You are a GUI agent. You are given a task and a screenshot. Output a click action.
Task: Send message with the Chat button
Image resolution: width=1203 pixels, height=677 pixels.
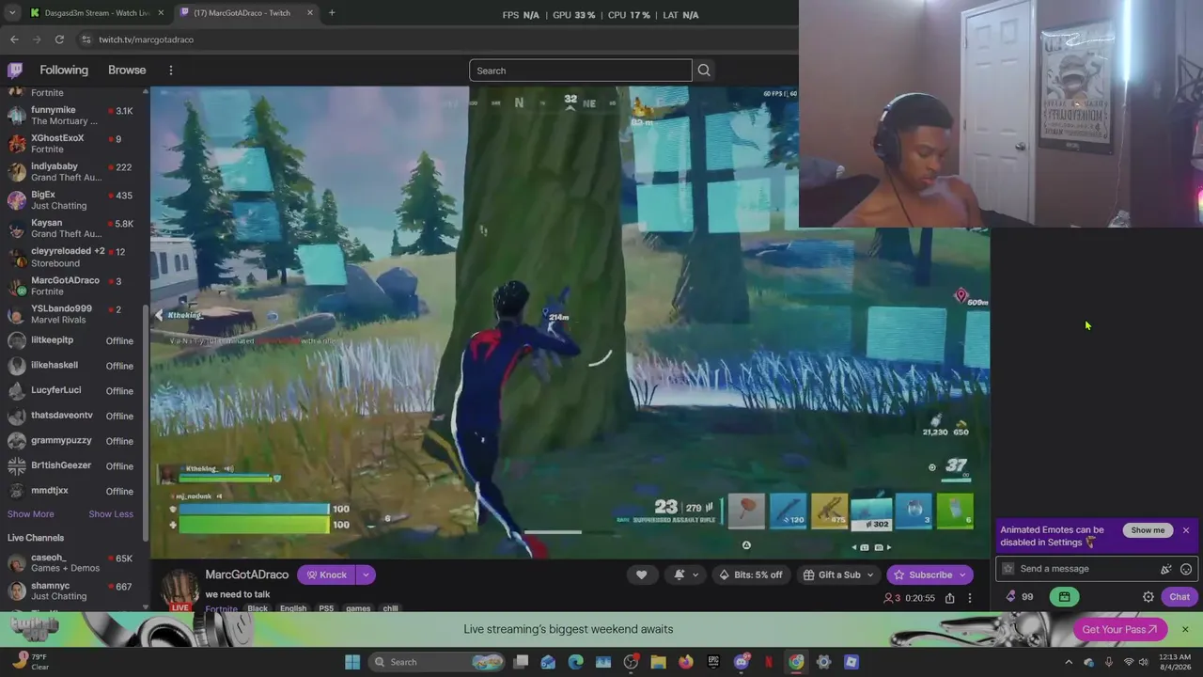coord(1180,597)
